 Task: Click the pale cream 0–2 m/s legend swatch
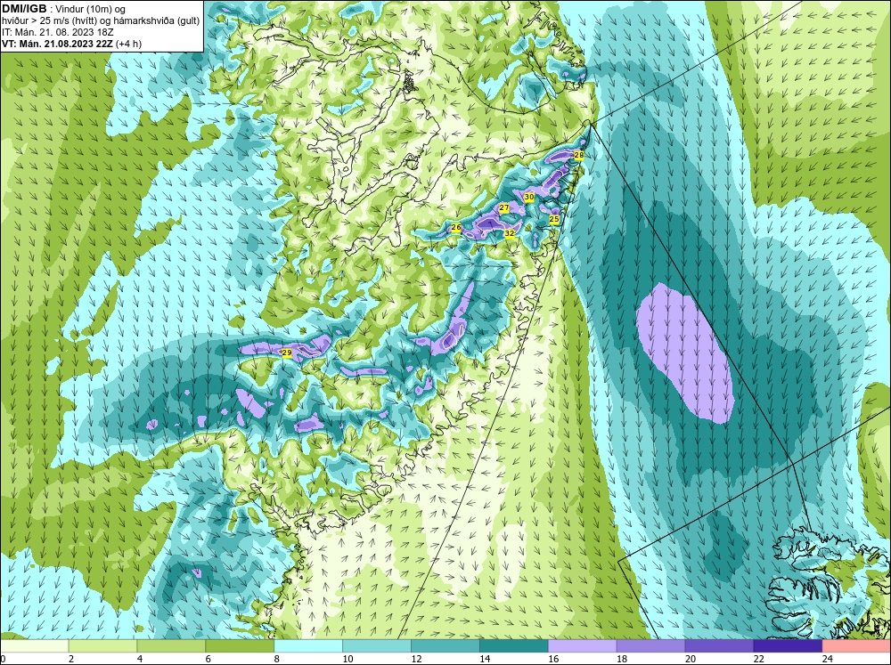click(34, 646)
